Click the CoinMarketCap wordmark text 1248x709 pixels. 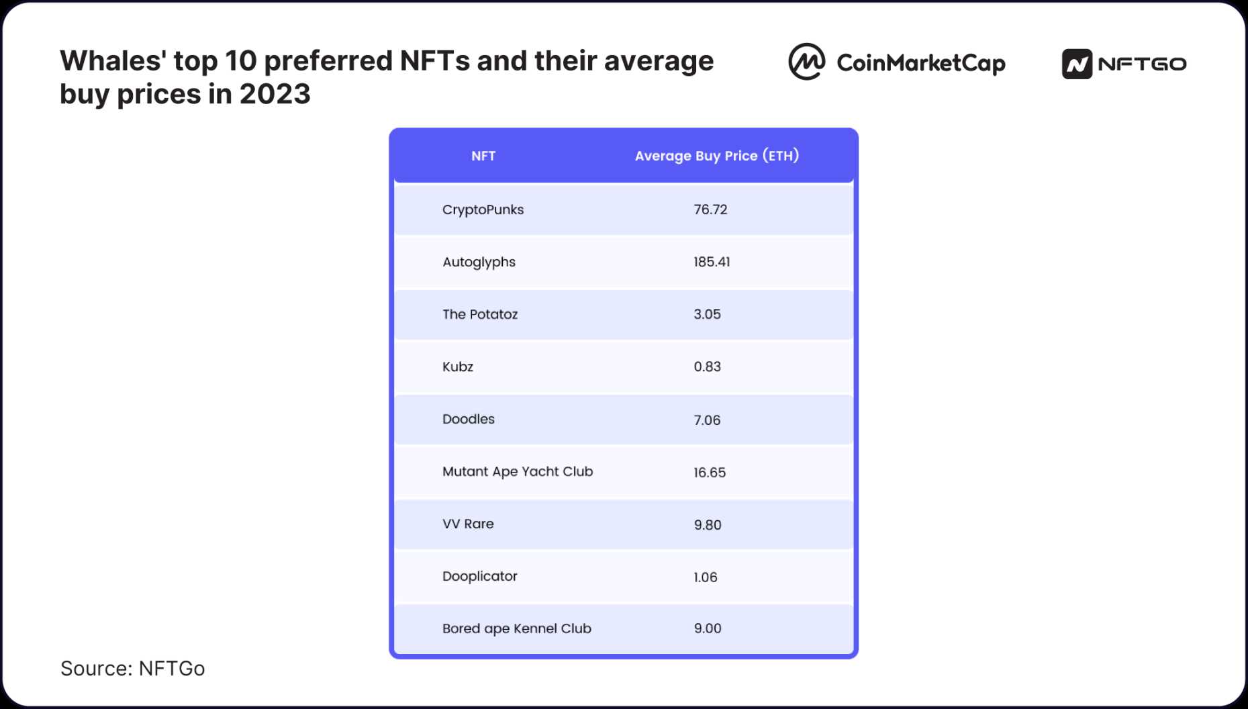point(920,63)
